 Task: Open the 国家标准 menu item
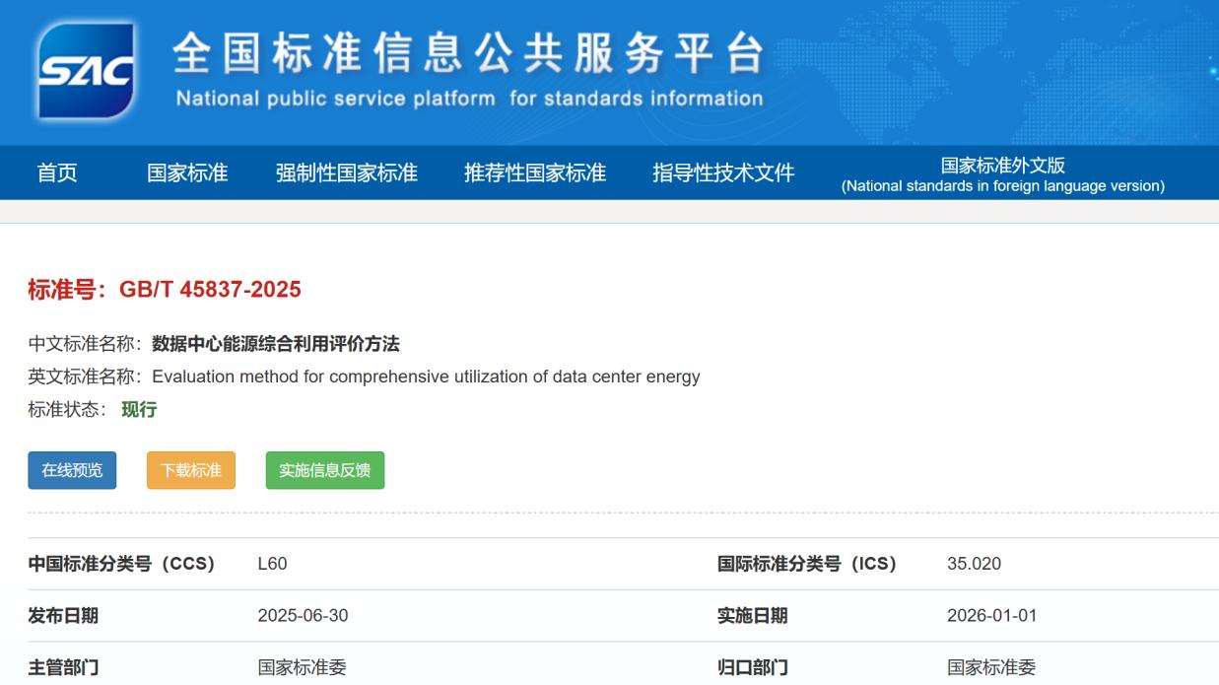pos(187,173)
